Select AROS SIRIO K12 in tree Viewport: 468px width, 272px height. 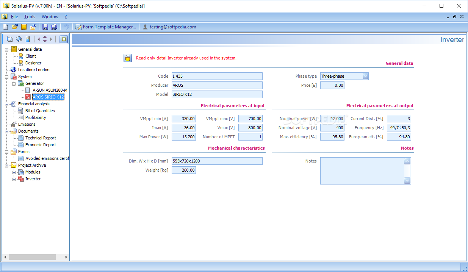coord(48,97)
